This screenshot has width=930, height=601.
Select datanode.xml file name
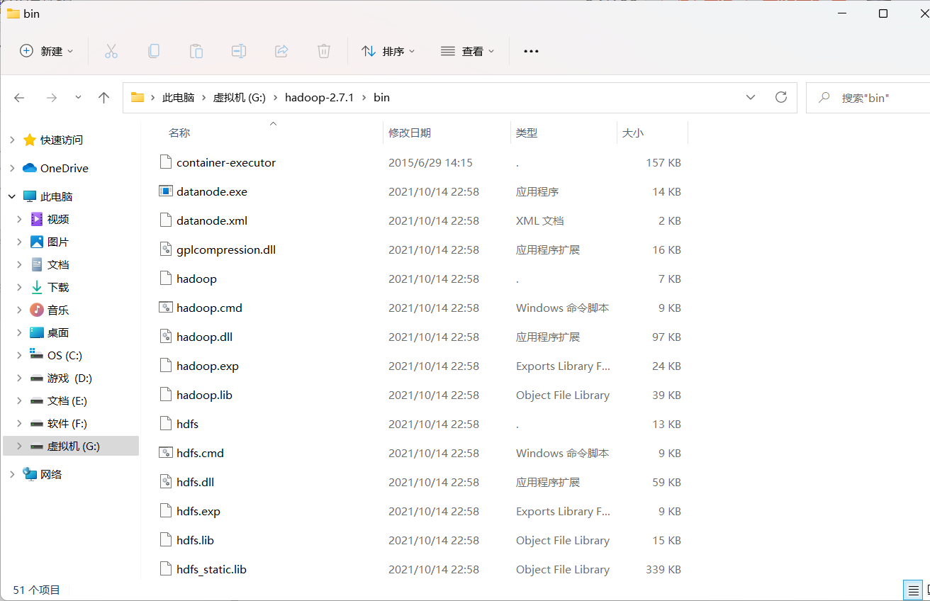click(212, 220)
